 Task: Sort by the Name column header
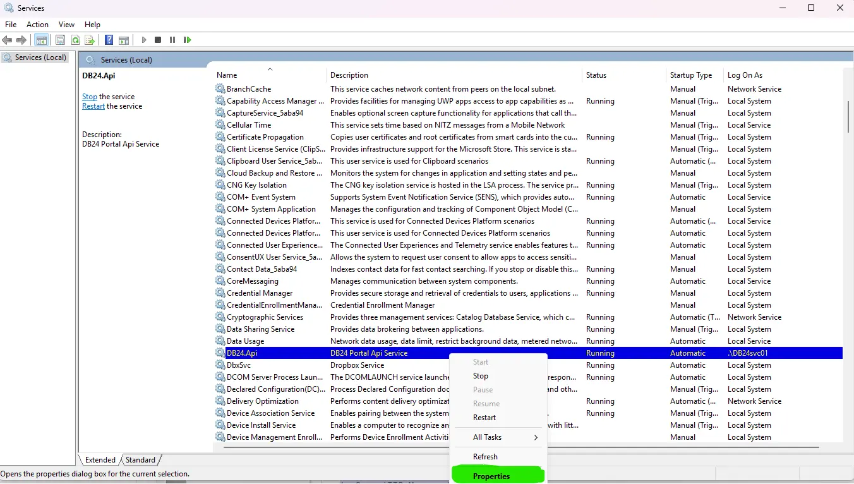227,75
